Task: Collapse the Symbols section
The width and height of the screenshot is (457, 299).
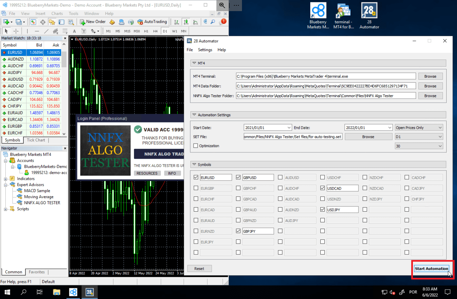Action: 318,164
